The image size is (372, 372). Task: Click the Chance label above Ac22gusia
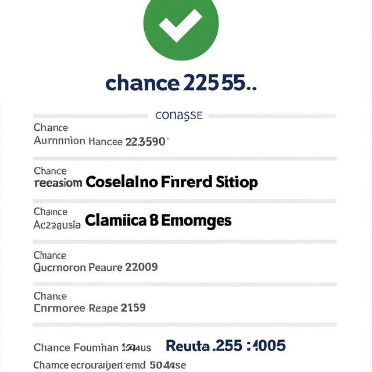tap(51, 212)
